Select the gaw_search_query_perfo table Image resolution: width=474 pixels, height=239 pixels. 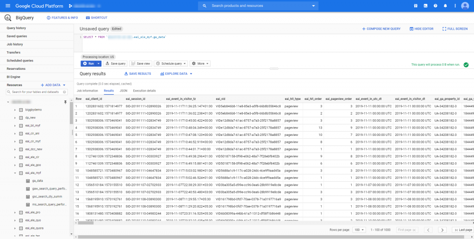50,189
